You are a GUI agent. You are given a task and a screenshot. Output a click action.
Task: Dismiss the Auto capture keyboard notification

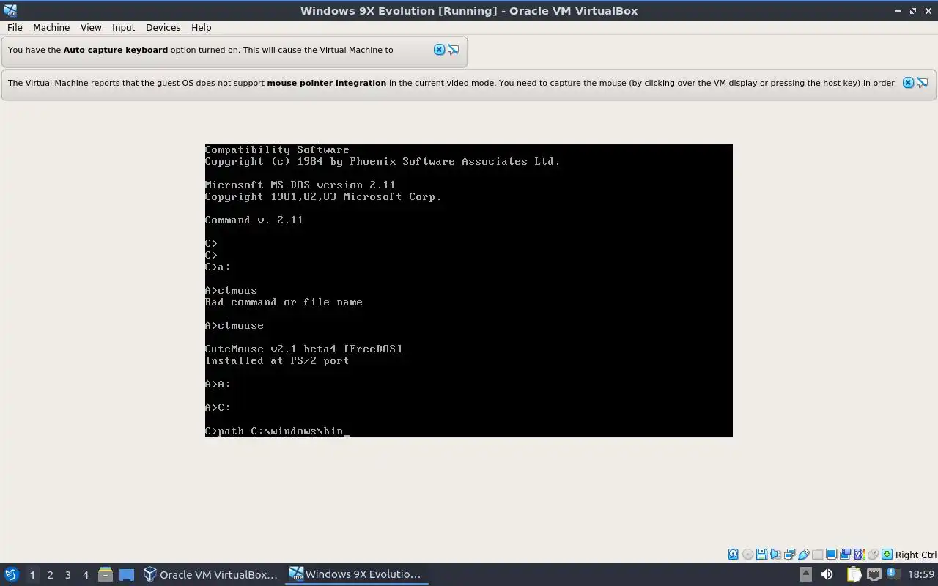click(x=439, y=50)
